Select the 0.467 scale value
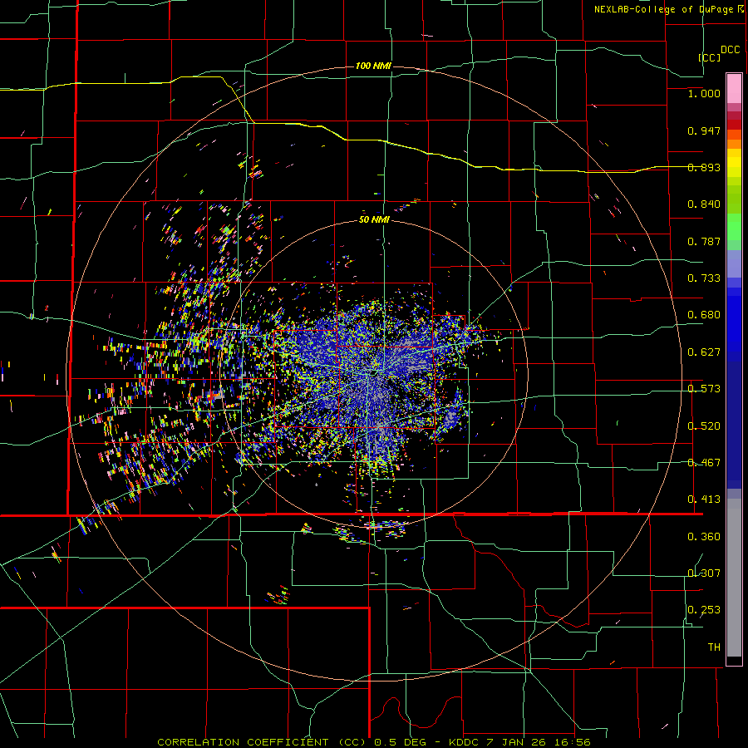Viewport: 748px width, 748px height. point(704,463)
